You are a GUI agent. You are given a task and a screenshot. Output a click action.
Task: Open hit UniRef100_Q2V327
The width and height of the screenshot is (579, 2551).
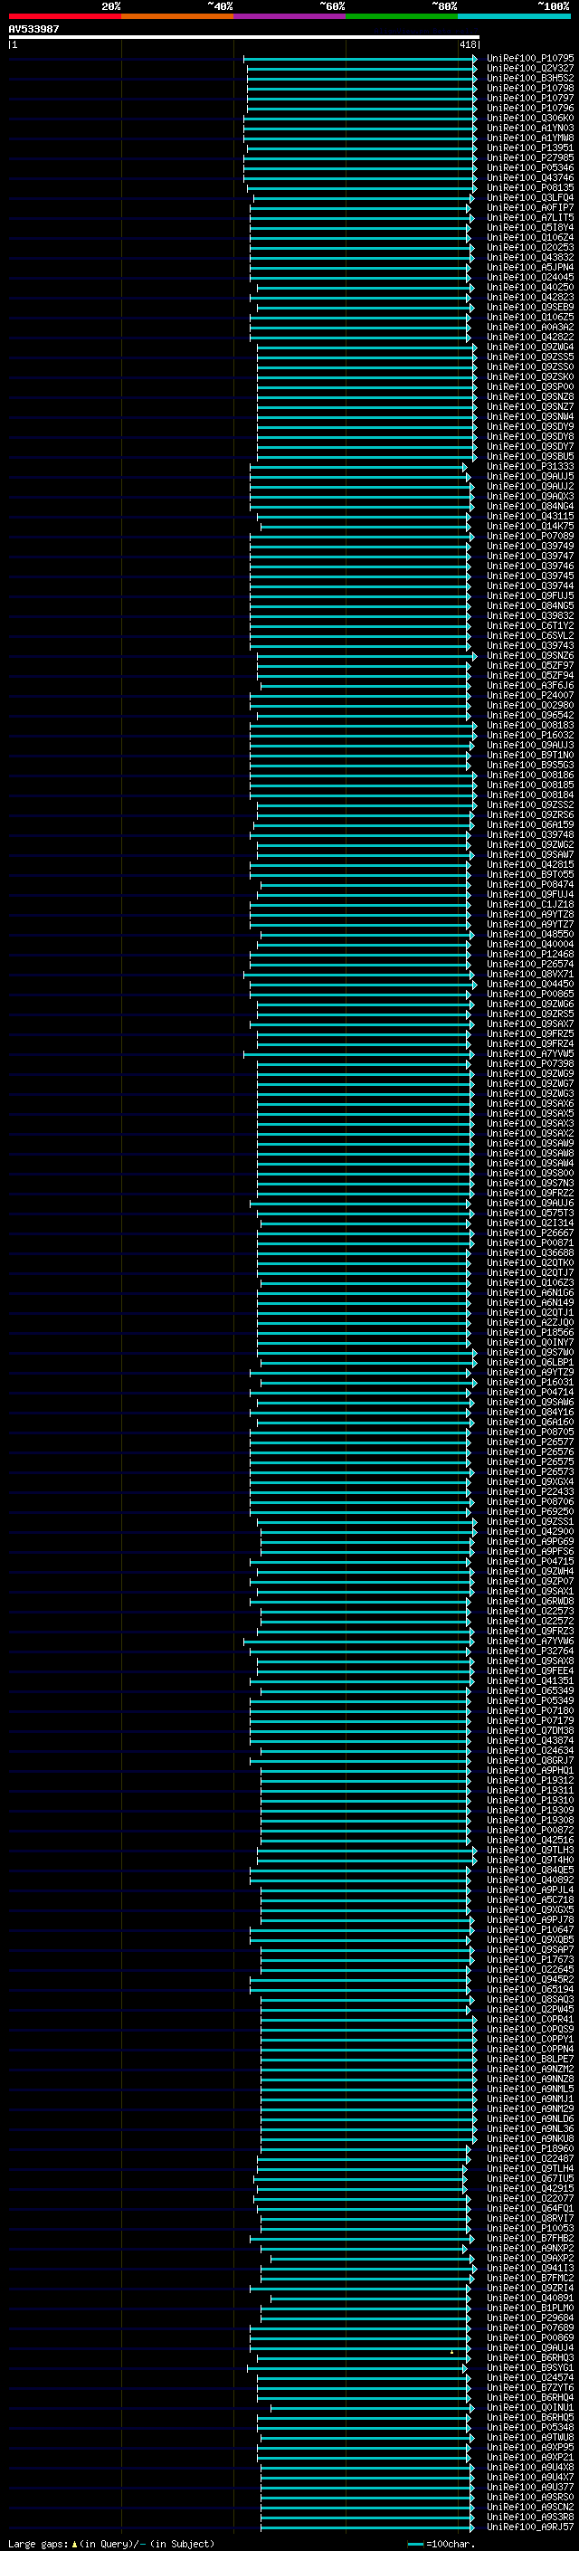(x=529, y=69)
